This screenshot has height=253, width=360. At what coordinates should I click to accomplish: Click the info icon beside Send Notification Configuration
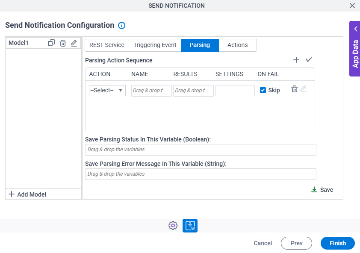point(121,25)
